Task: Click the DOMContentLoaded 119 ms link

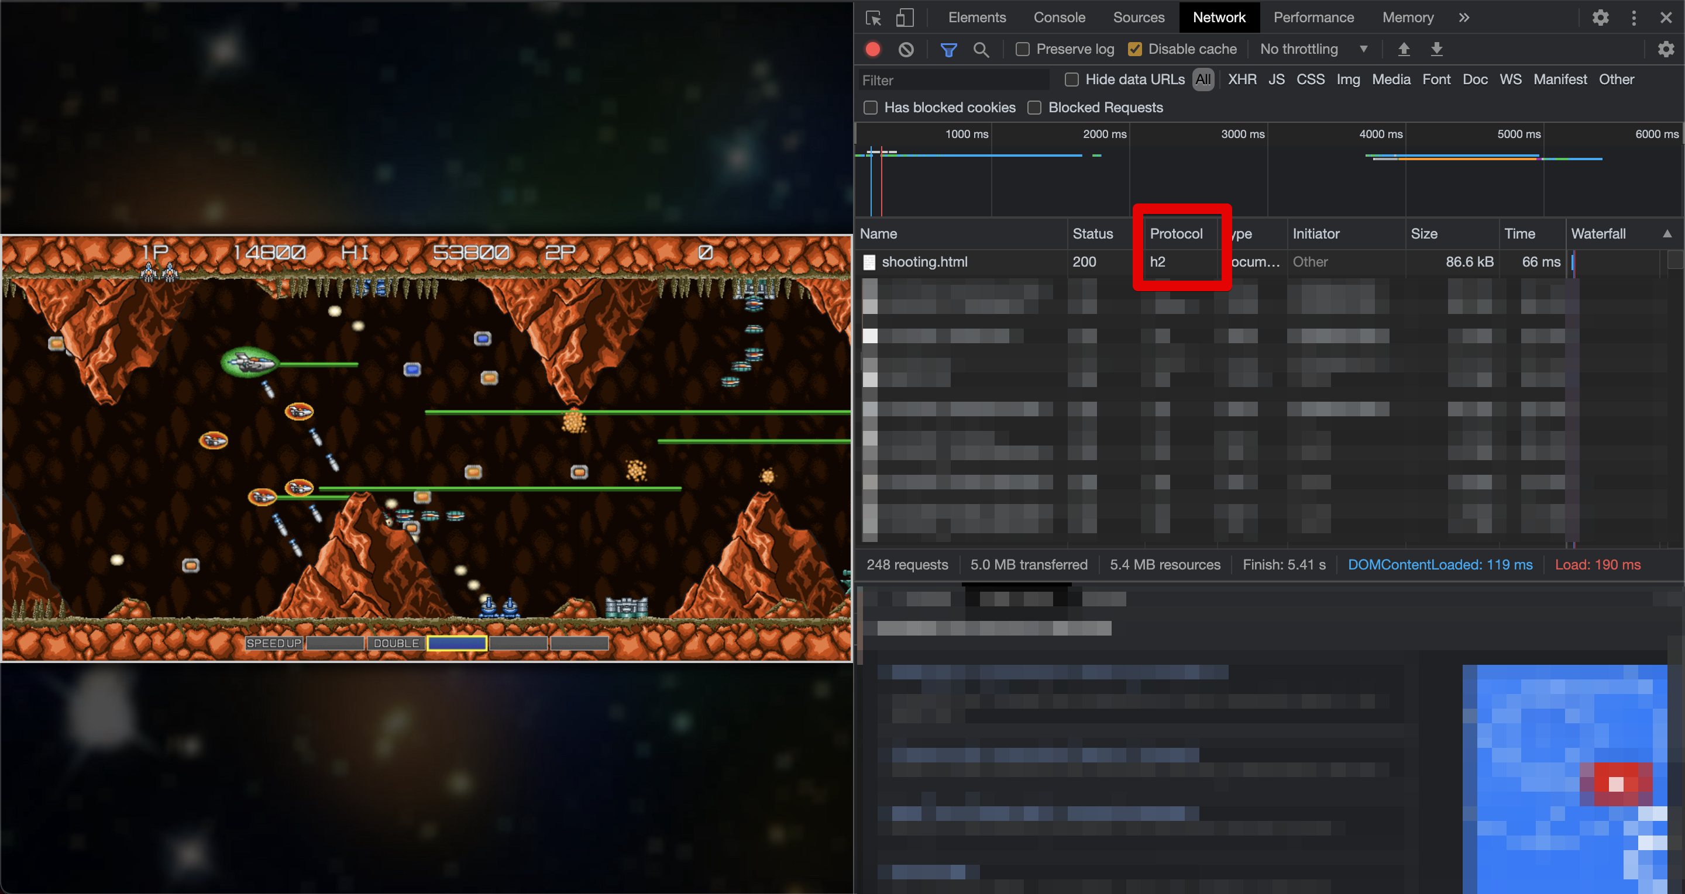Action: [x=1440, y=564]
